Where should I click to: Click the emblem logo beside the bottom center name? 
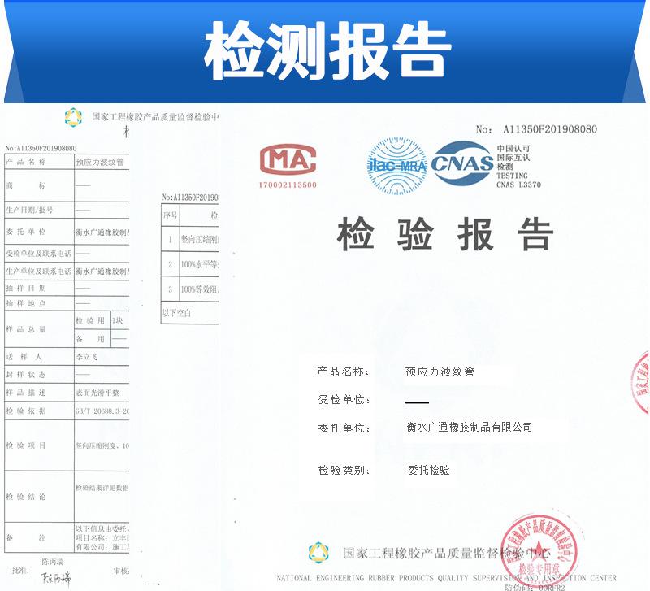pyautogui.click(x=318, y=553)
